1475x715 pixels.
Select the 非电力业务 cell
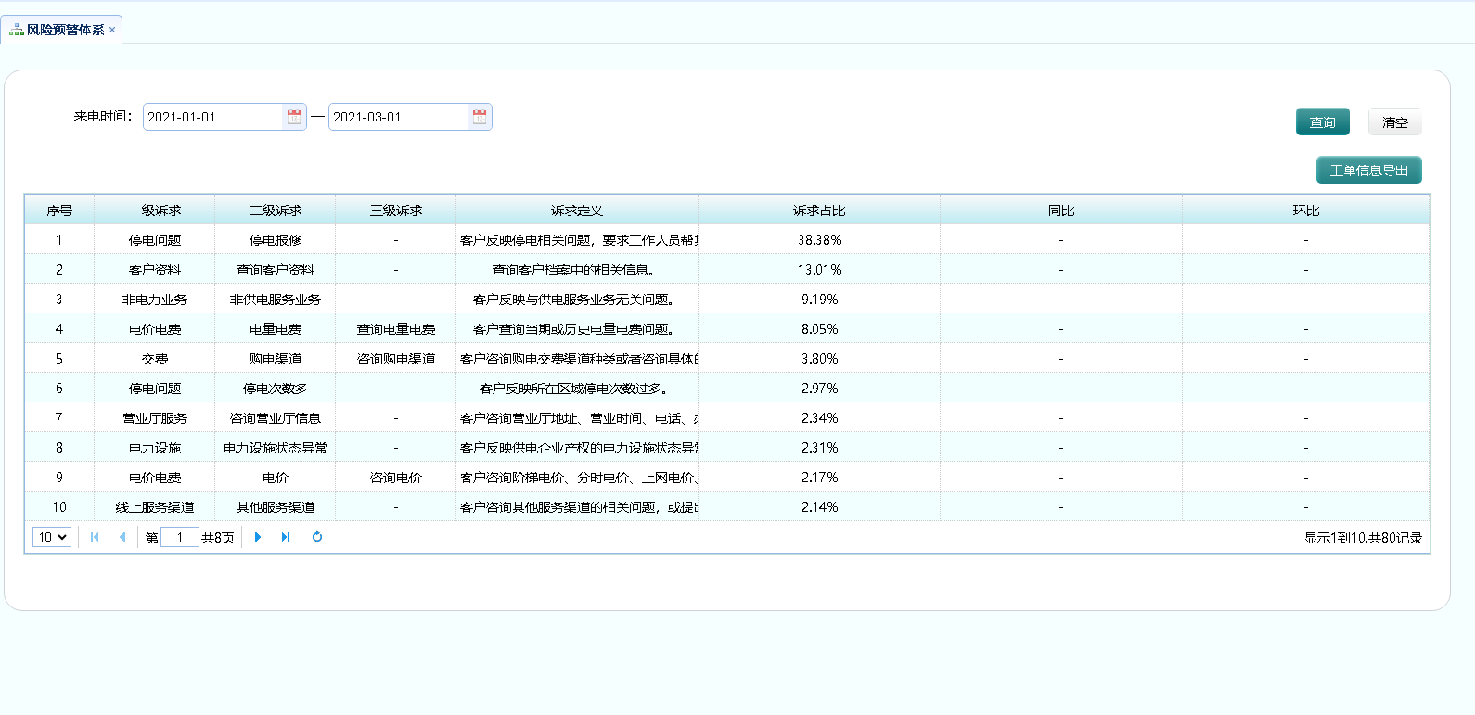pyautogui.click(x=155, y=300)
